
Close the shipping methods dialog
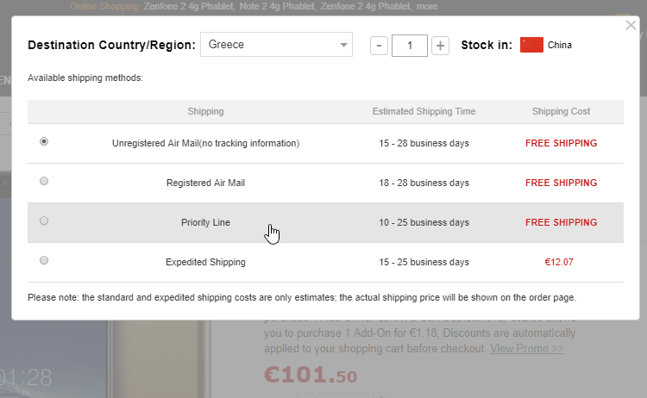click(x=631, y=26)
